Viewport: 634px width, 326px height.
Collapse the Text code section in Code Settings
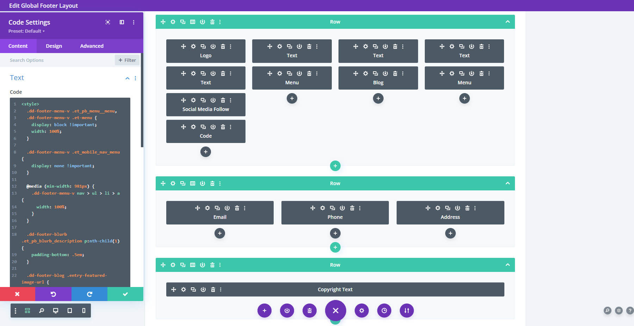128,78
